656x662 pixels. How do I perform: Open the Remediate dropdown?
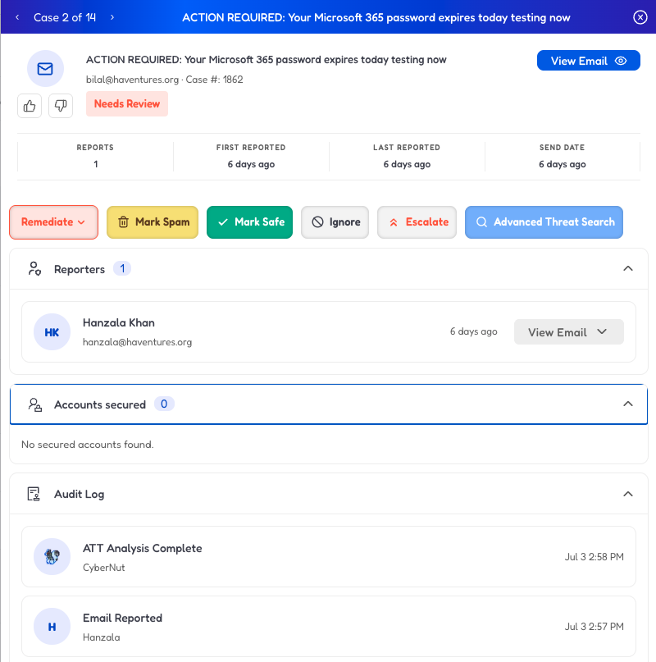tap(53, 222)
